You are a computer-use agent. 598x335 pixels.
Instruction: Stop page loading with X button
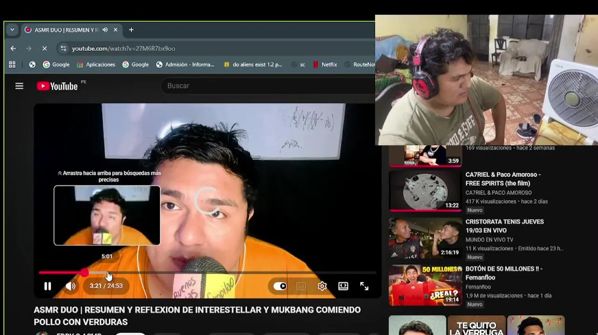(x=44, y=48)
